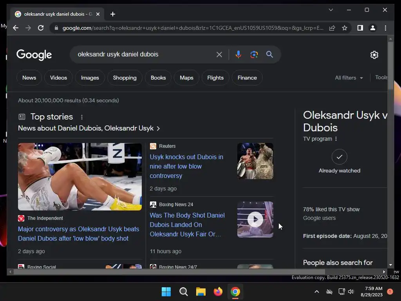Click the browser forward arrow
The height and width of the screenshot is (301, 401).
pyautogui.click(x=28, y=28)
